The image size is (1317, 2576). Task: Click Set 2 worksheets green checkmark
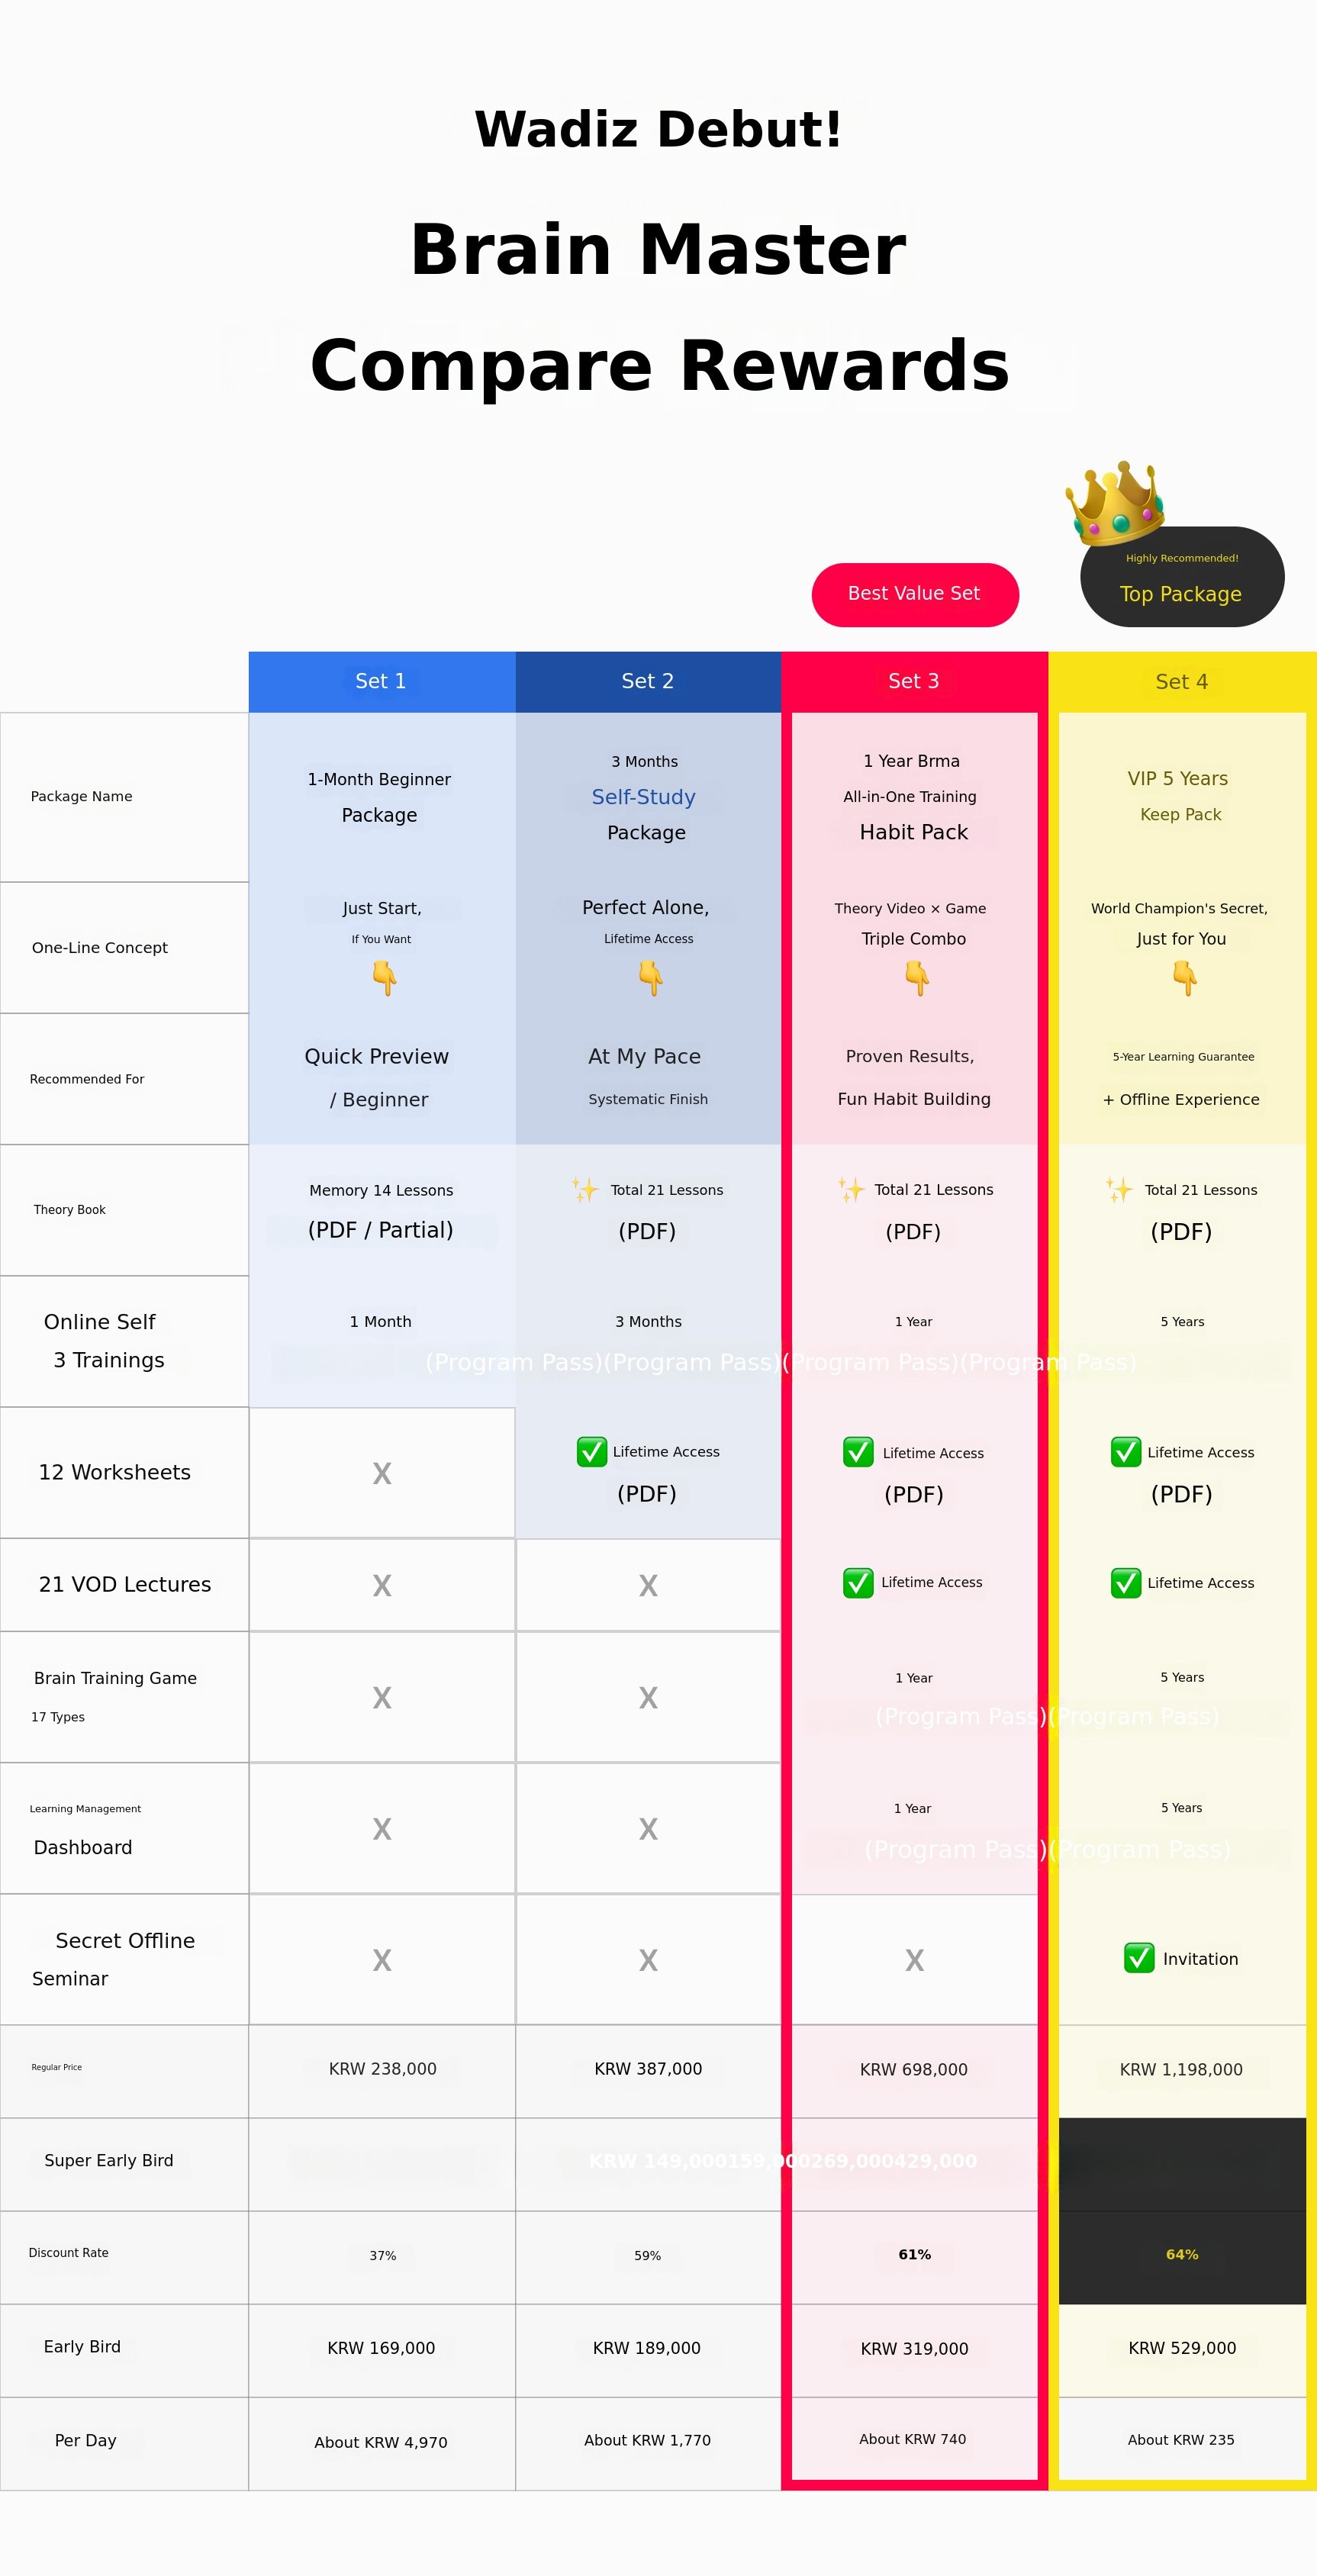591,1451
